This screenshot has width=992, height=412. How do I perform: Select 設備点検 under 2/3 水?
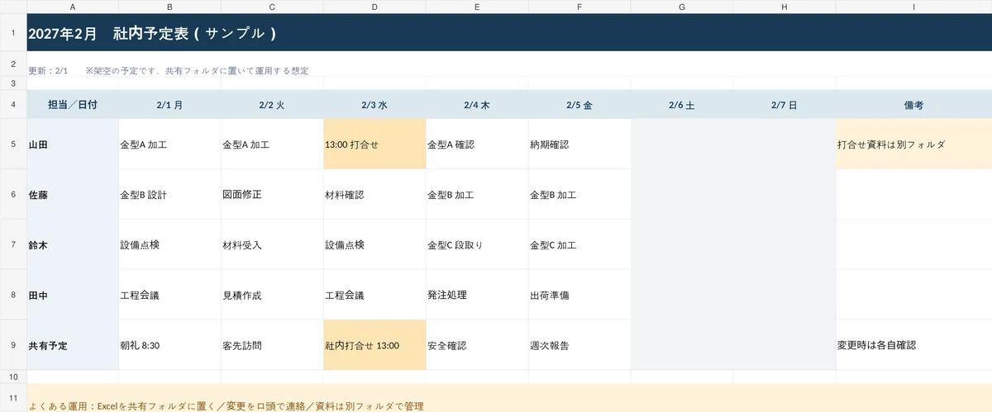(375, 245)
